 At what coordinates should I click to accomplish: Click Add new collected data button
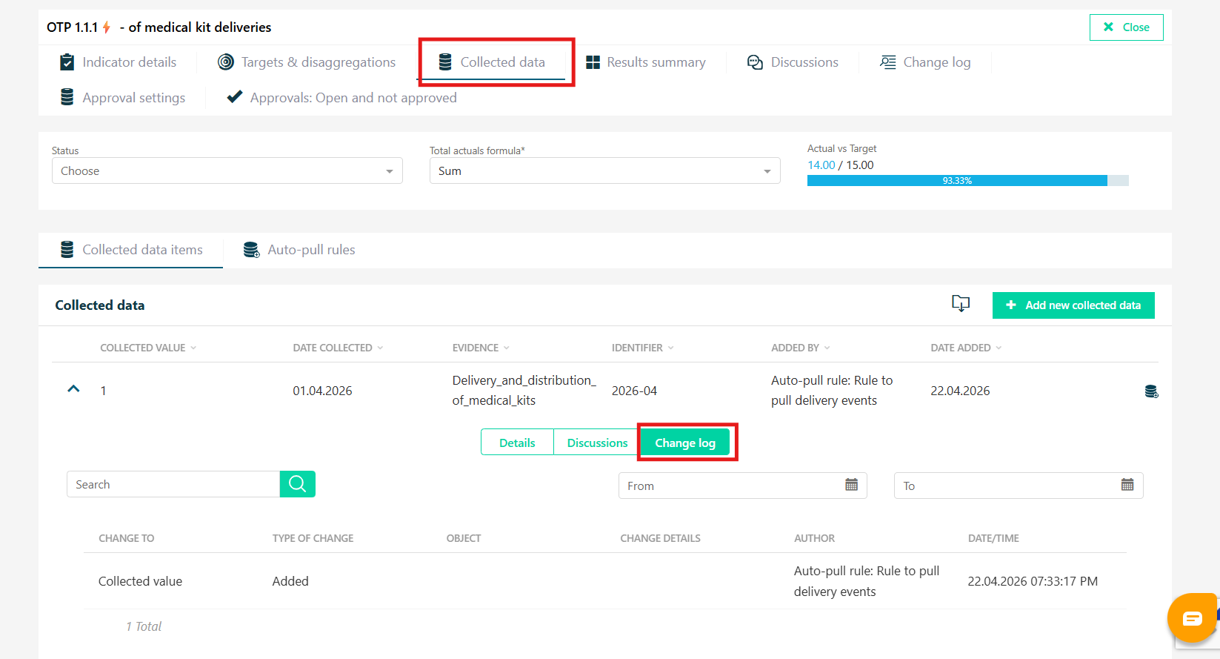click(1073, 305)
